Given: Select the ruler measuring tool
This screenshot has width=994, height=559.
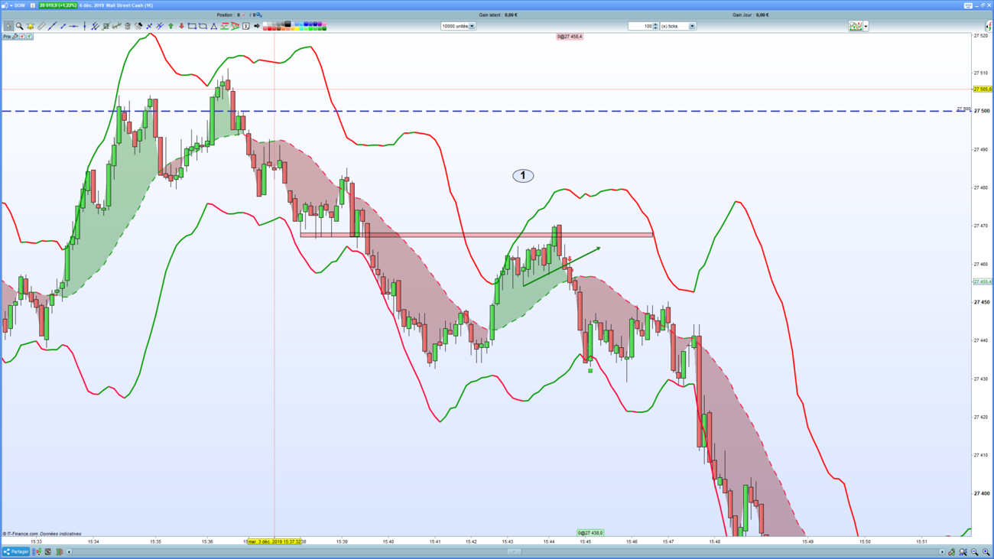Looking at the screenshot, I should [x=41, y=26].
